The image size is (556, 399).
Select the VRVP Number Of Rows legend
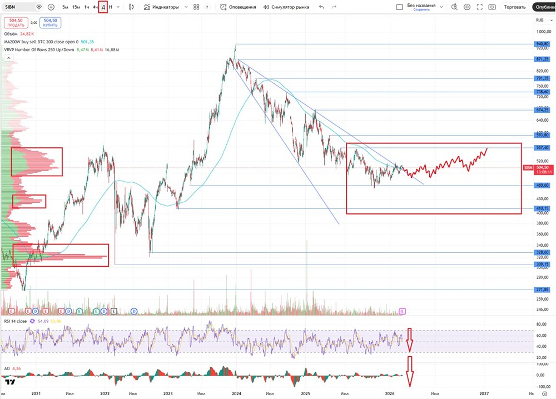[39, 49]
